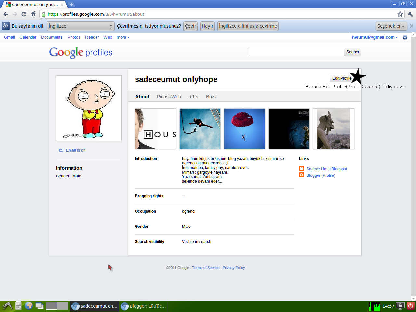The image size is (416, 312).
Task: Click the Stewie profile picture
Action: pyautogui.click(x=89, y=108)
